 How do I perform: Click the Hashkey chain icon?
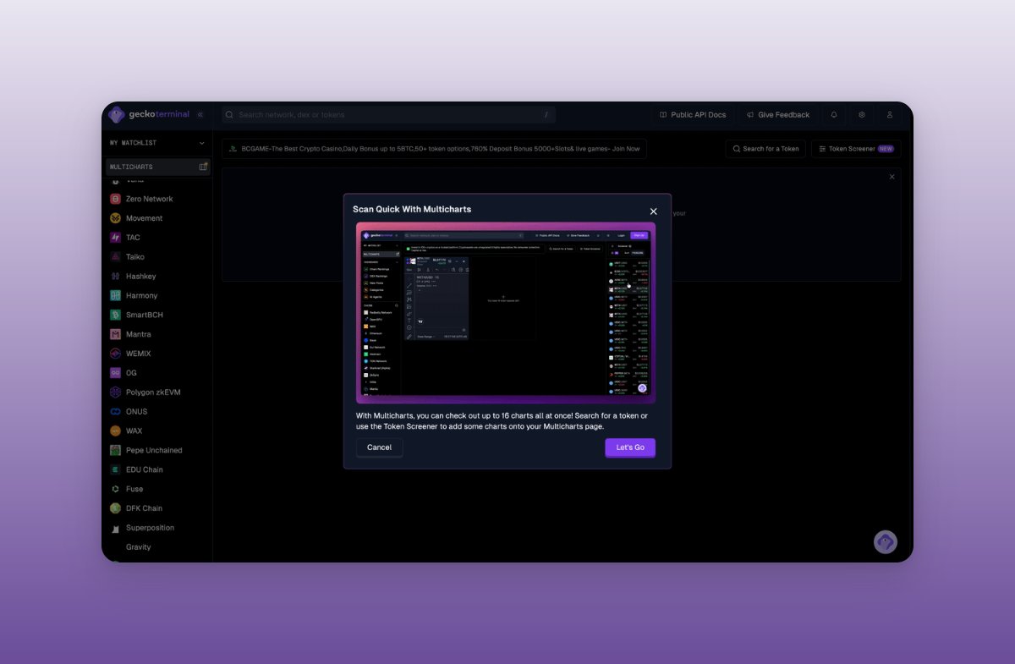pos(116,277)
